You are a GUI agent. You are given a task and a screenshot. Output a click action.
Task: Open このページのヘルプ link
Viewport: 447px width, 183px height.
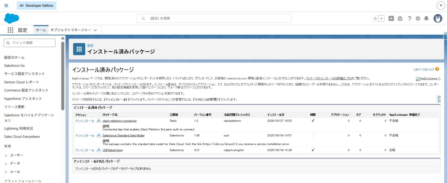click(424, 69)
